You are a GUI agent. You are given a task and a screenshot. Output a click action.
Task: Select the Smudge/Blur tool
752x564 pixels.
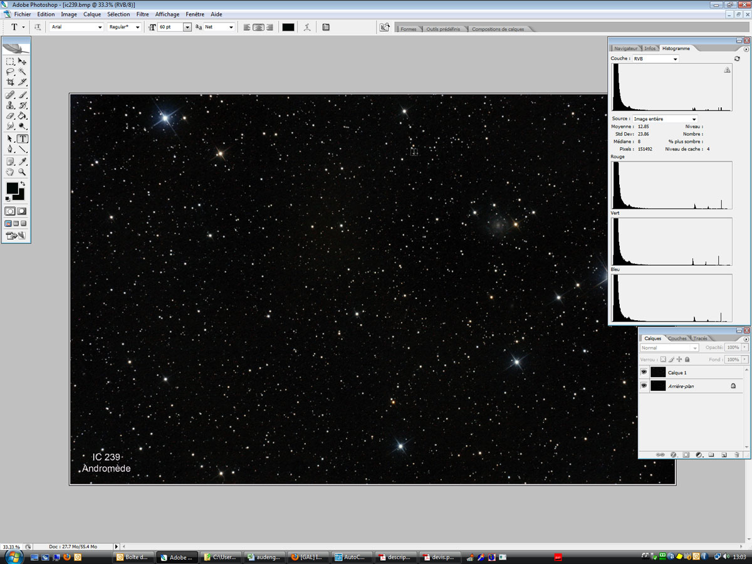coord(10,125)
